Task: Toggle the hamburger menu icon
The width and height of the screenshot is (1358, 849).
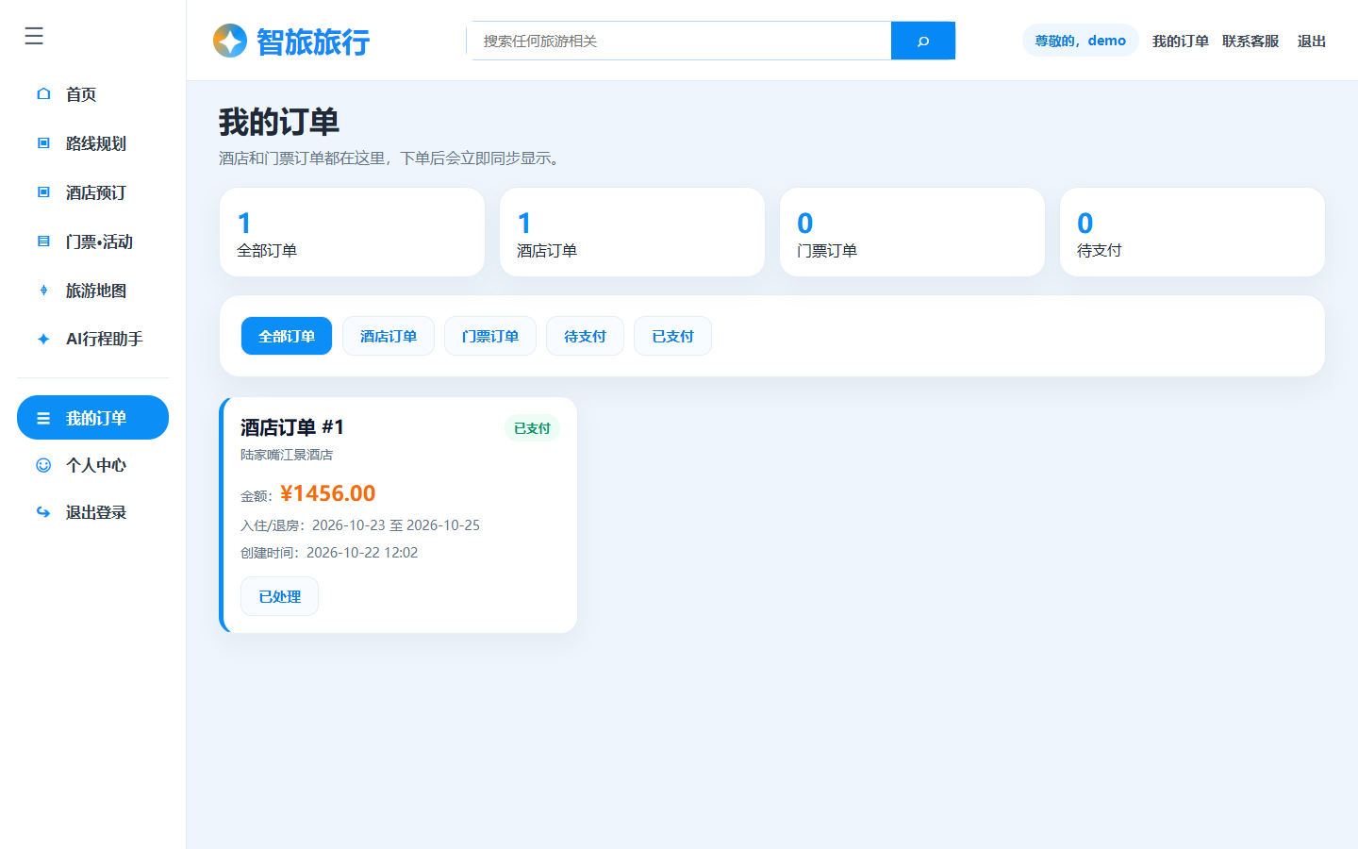Action: [x=34, y=36]
